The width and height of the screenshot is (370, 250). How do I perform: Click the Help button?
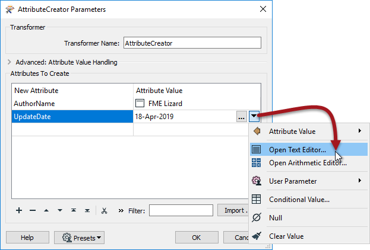tap(27, 238)
